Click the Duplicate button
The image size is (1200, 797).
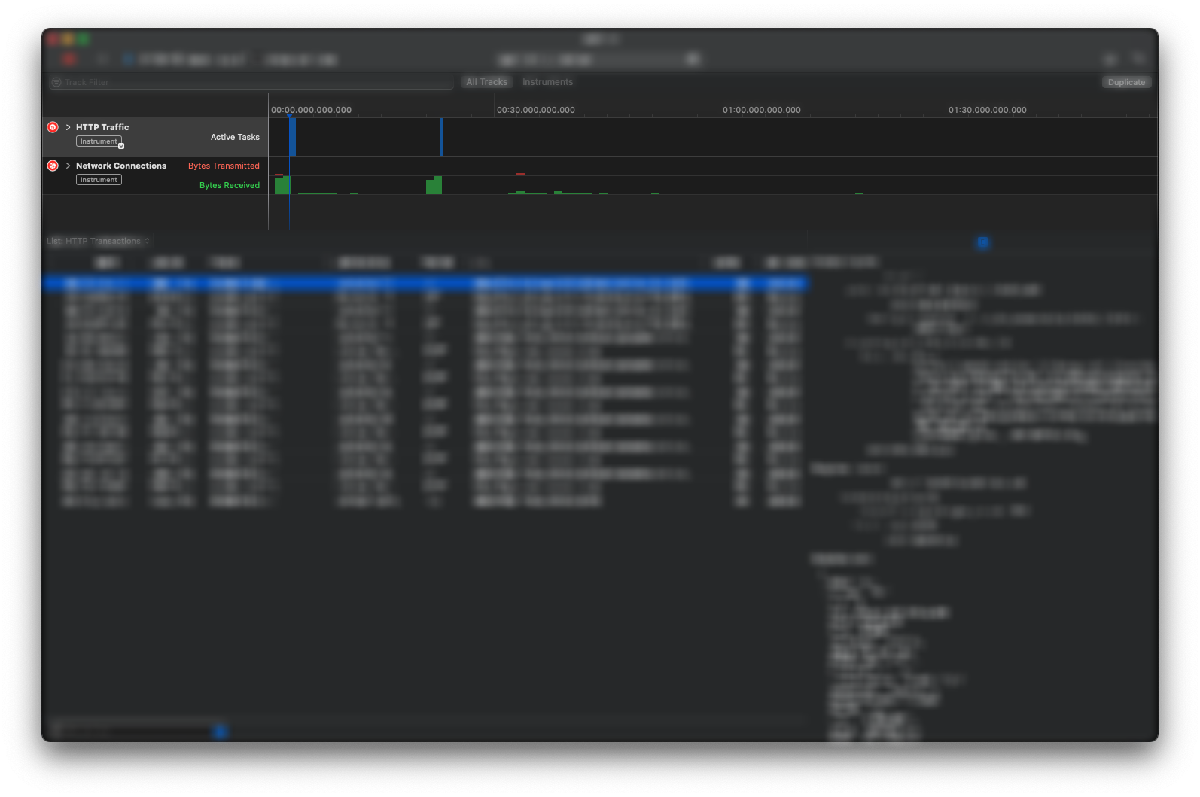click(x=1126, y=82)
